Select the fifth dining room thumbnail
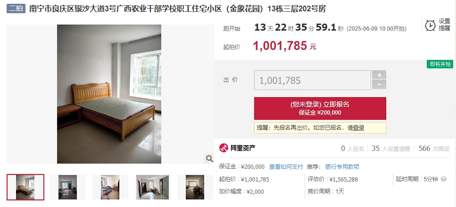456x207 pixels. click(x=195, y=187)
